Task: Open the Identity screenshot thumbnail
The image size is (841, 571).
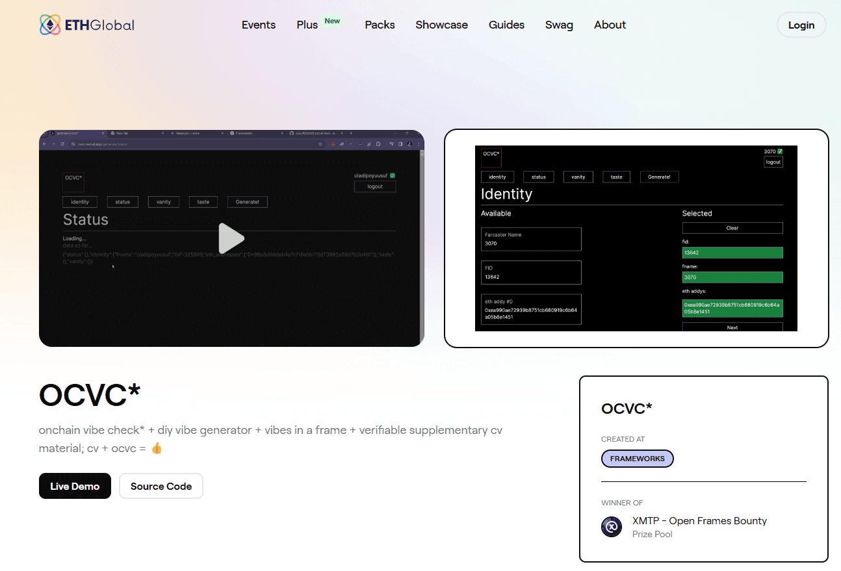Action: pos(636,238)
